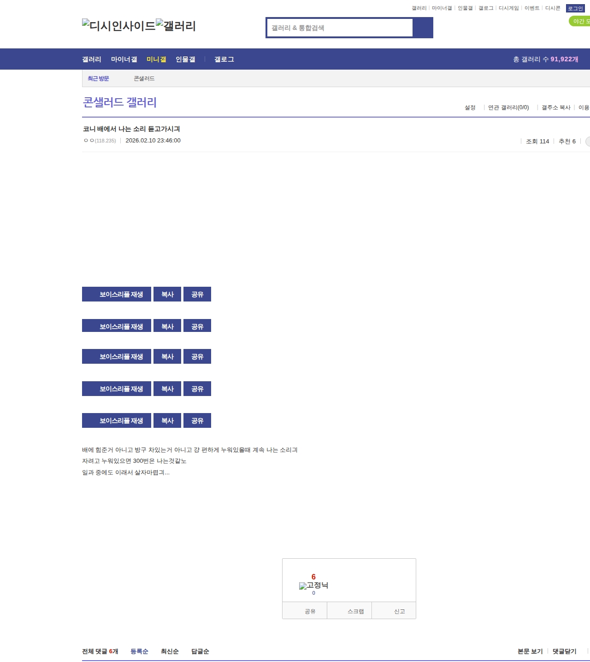Play the first 보이스리플 재생 button

117,294
